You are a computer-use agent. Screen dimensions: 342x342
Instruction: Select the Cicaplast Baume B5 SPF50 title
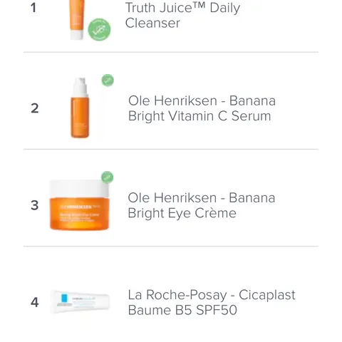tap(212, 302)
